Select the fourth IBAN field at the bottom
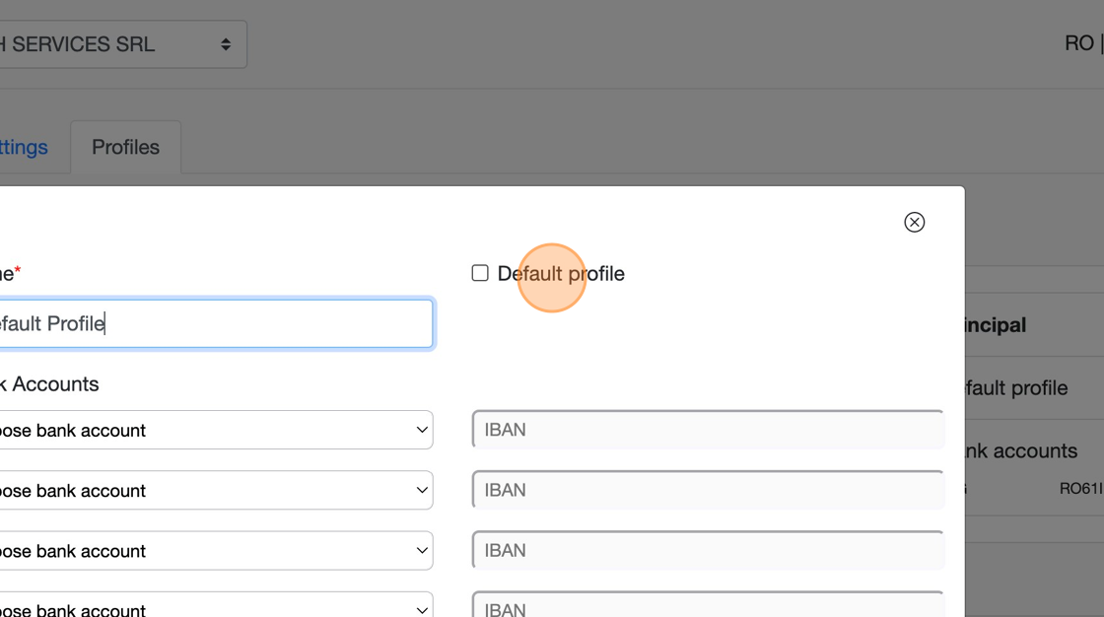Screen dimensions: 1104x617 point(707,607)
